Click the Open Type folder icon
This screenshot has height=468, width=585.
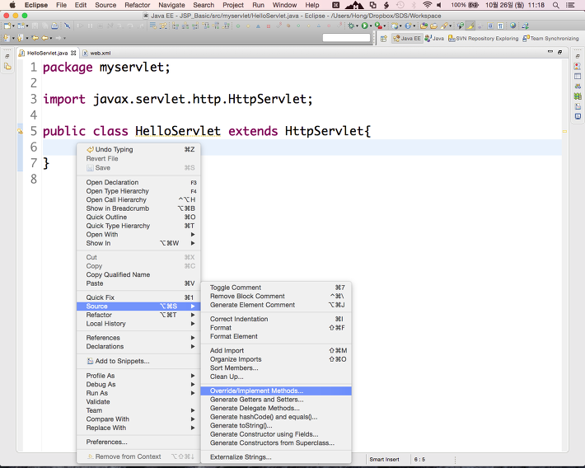424,26
